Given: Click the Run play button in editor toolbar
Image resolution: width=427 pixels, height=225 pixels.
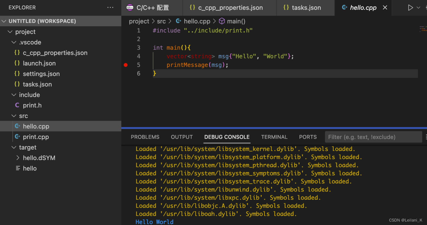Looking at the screenshot, I should (x=410, y=8).
